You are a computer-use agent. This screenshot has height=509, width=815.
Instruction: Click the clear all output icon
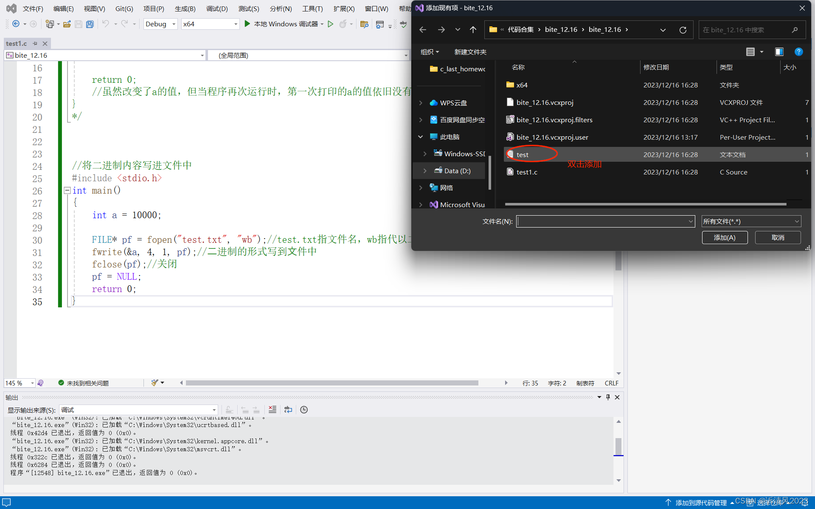[273, 410]
